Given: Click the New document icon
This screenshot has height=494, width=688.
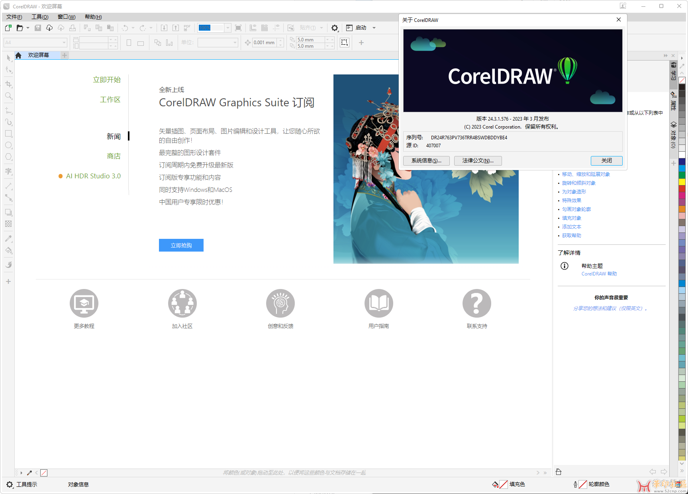Looking at the screenshot, I should pyautogui.click(x=8, y=28).
